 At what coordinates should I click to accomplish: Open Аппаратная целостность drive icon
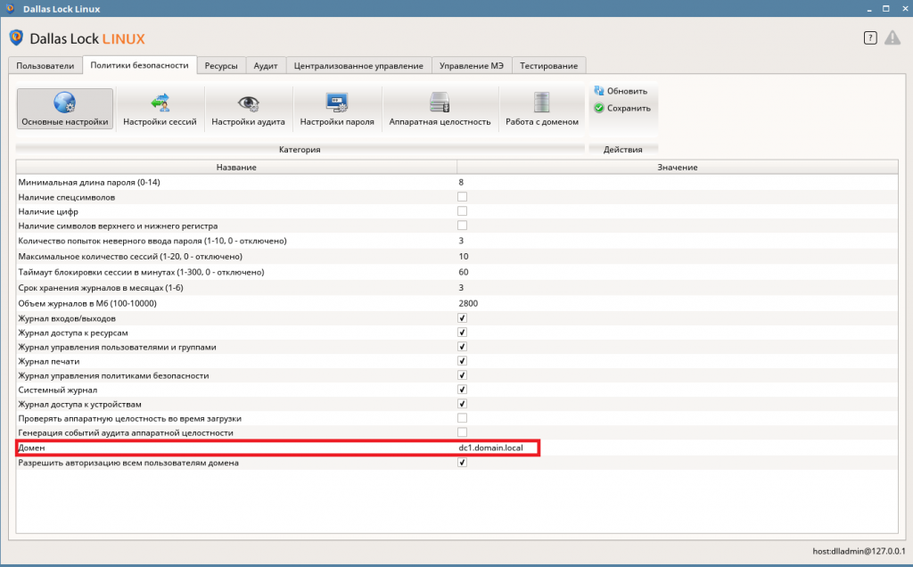tap(440, 103)
